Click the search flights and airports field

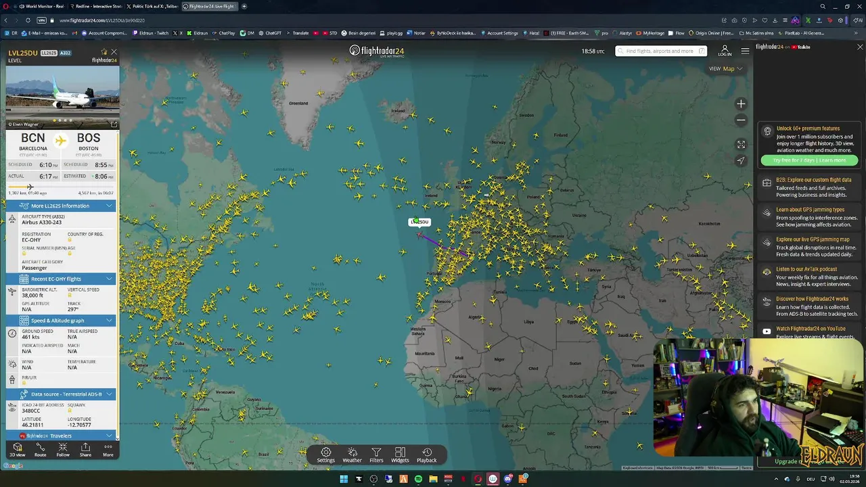pos(661,51)
